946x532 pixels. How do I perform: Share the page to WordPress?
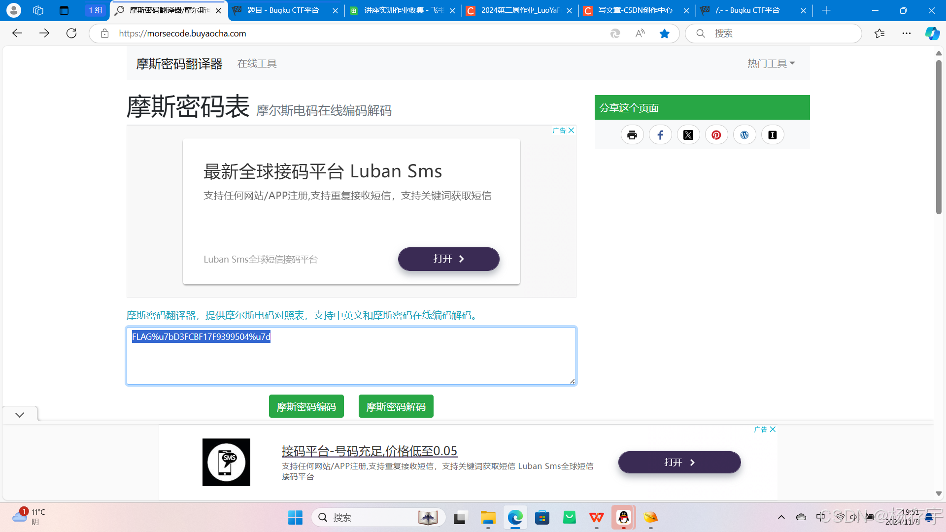(x=744, y=134)
